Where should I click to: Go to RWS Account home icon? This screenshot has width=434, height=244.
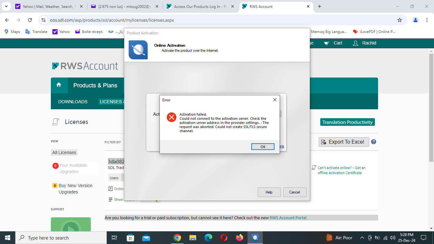(58, 85)
